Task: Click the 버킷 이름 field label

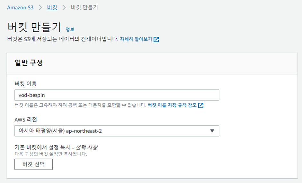Action: point(25,84)
